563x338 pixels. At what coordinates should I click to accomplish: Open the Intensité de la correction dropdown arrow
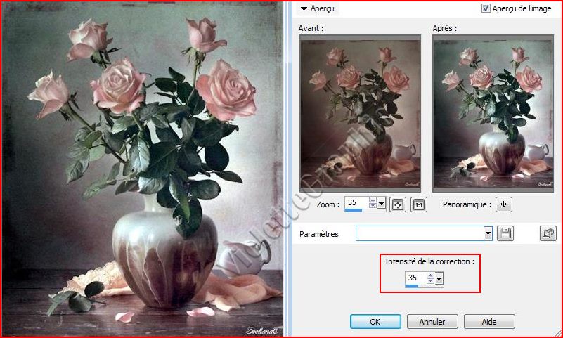coord(439,278)
